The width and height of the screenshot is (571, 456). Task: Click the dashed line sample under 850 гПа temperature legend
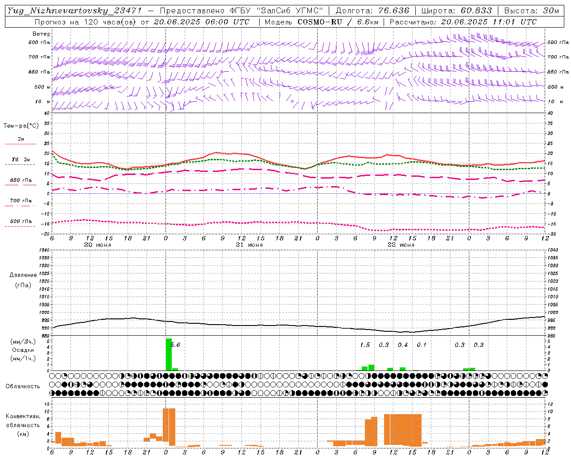point(20,185)
